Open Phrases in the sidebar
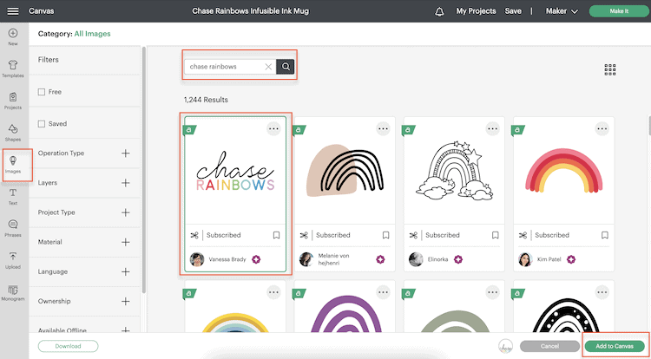651x359 pixels. click(x=13, y=228)
